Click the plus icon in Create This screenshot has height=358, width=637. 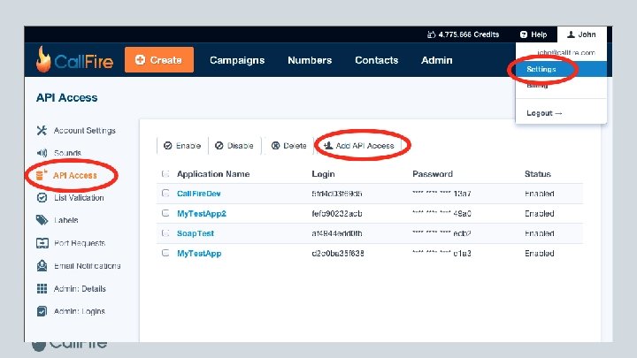coord(140,60)
